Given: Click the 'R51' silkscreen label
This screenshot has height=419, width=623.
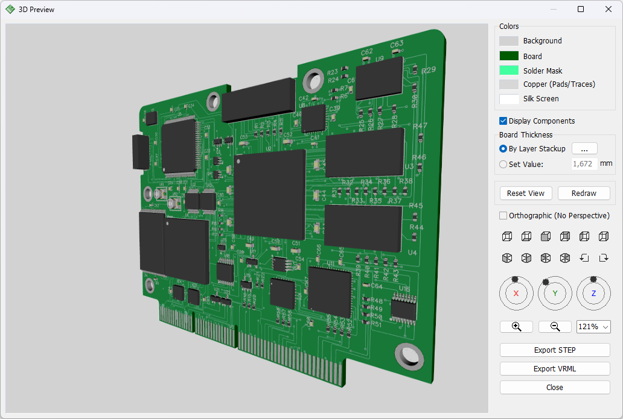Looking at the screenshot, I should (376, 324).
